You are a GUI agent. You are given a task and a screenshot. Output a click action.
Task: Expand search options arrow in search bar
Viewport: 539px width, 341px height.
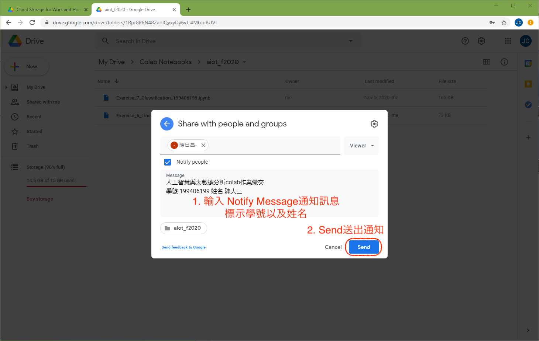click(351, 41)
